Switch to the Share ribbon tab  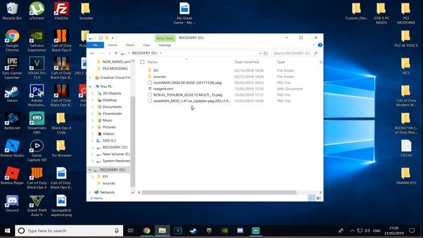point(130,45)
